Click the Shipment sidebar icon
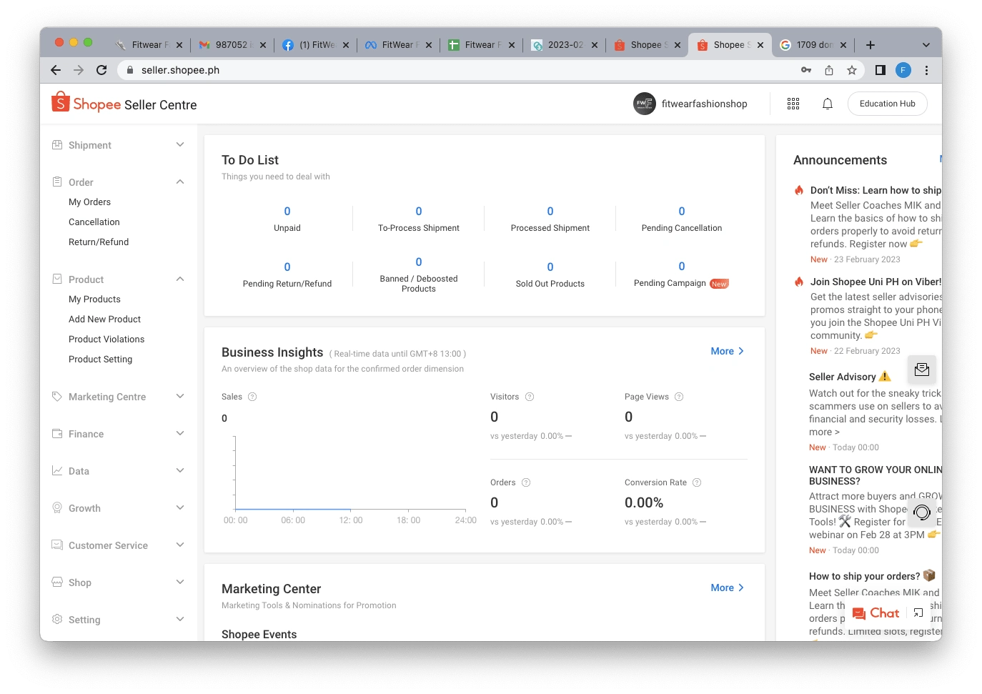The image size is (982, 694). (x=57, y=144)
